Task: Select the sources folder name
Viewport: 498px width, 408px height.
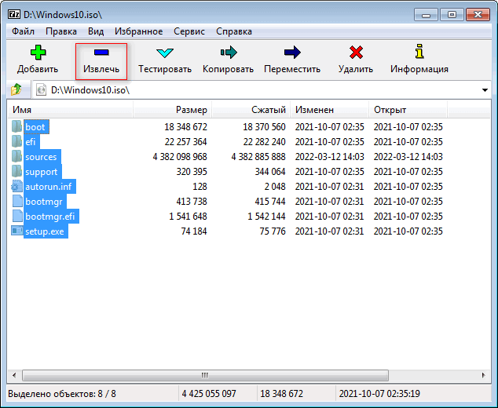Action: (41, 157)
